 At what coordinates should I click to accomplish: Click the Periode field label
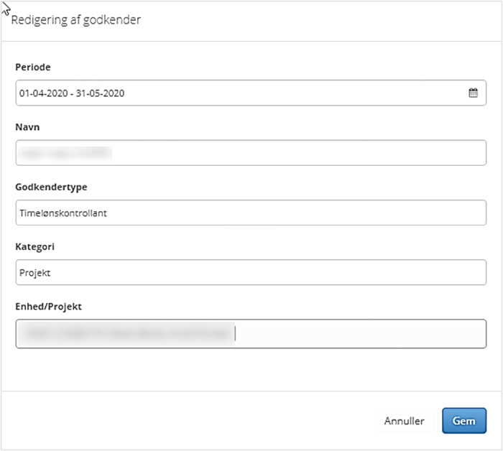click(x=33, y=67)
